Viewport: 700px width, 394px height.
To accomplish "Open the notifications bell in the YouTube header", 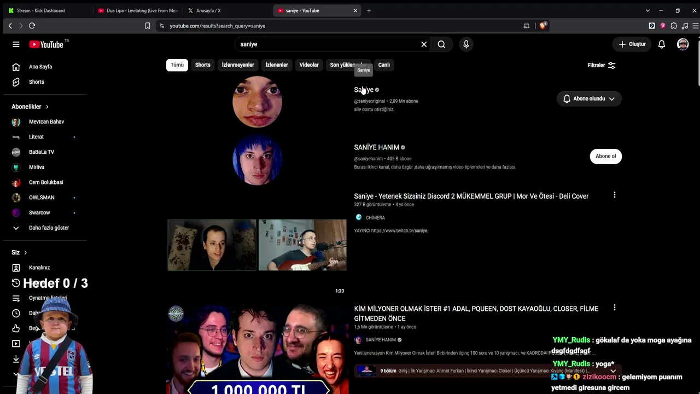I will 662,44.
